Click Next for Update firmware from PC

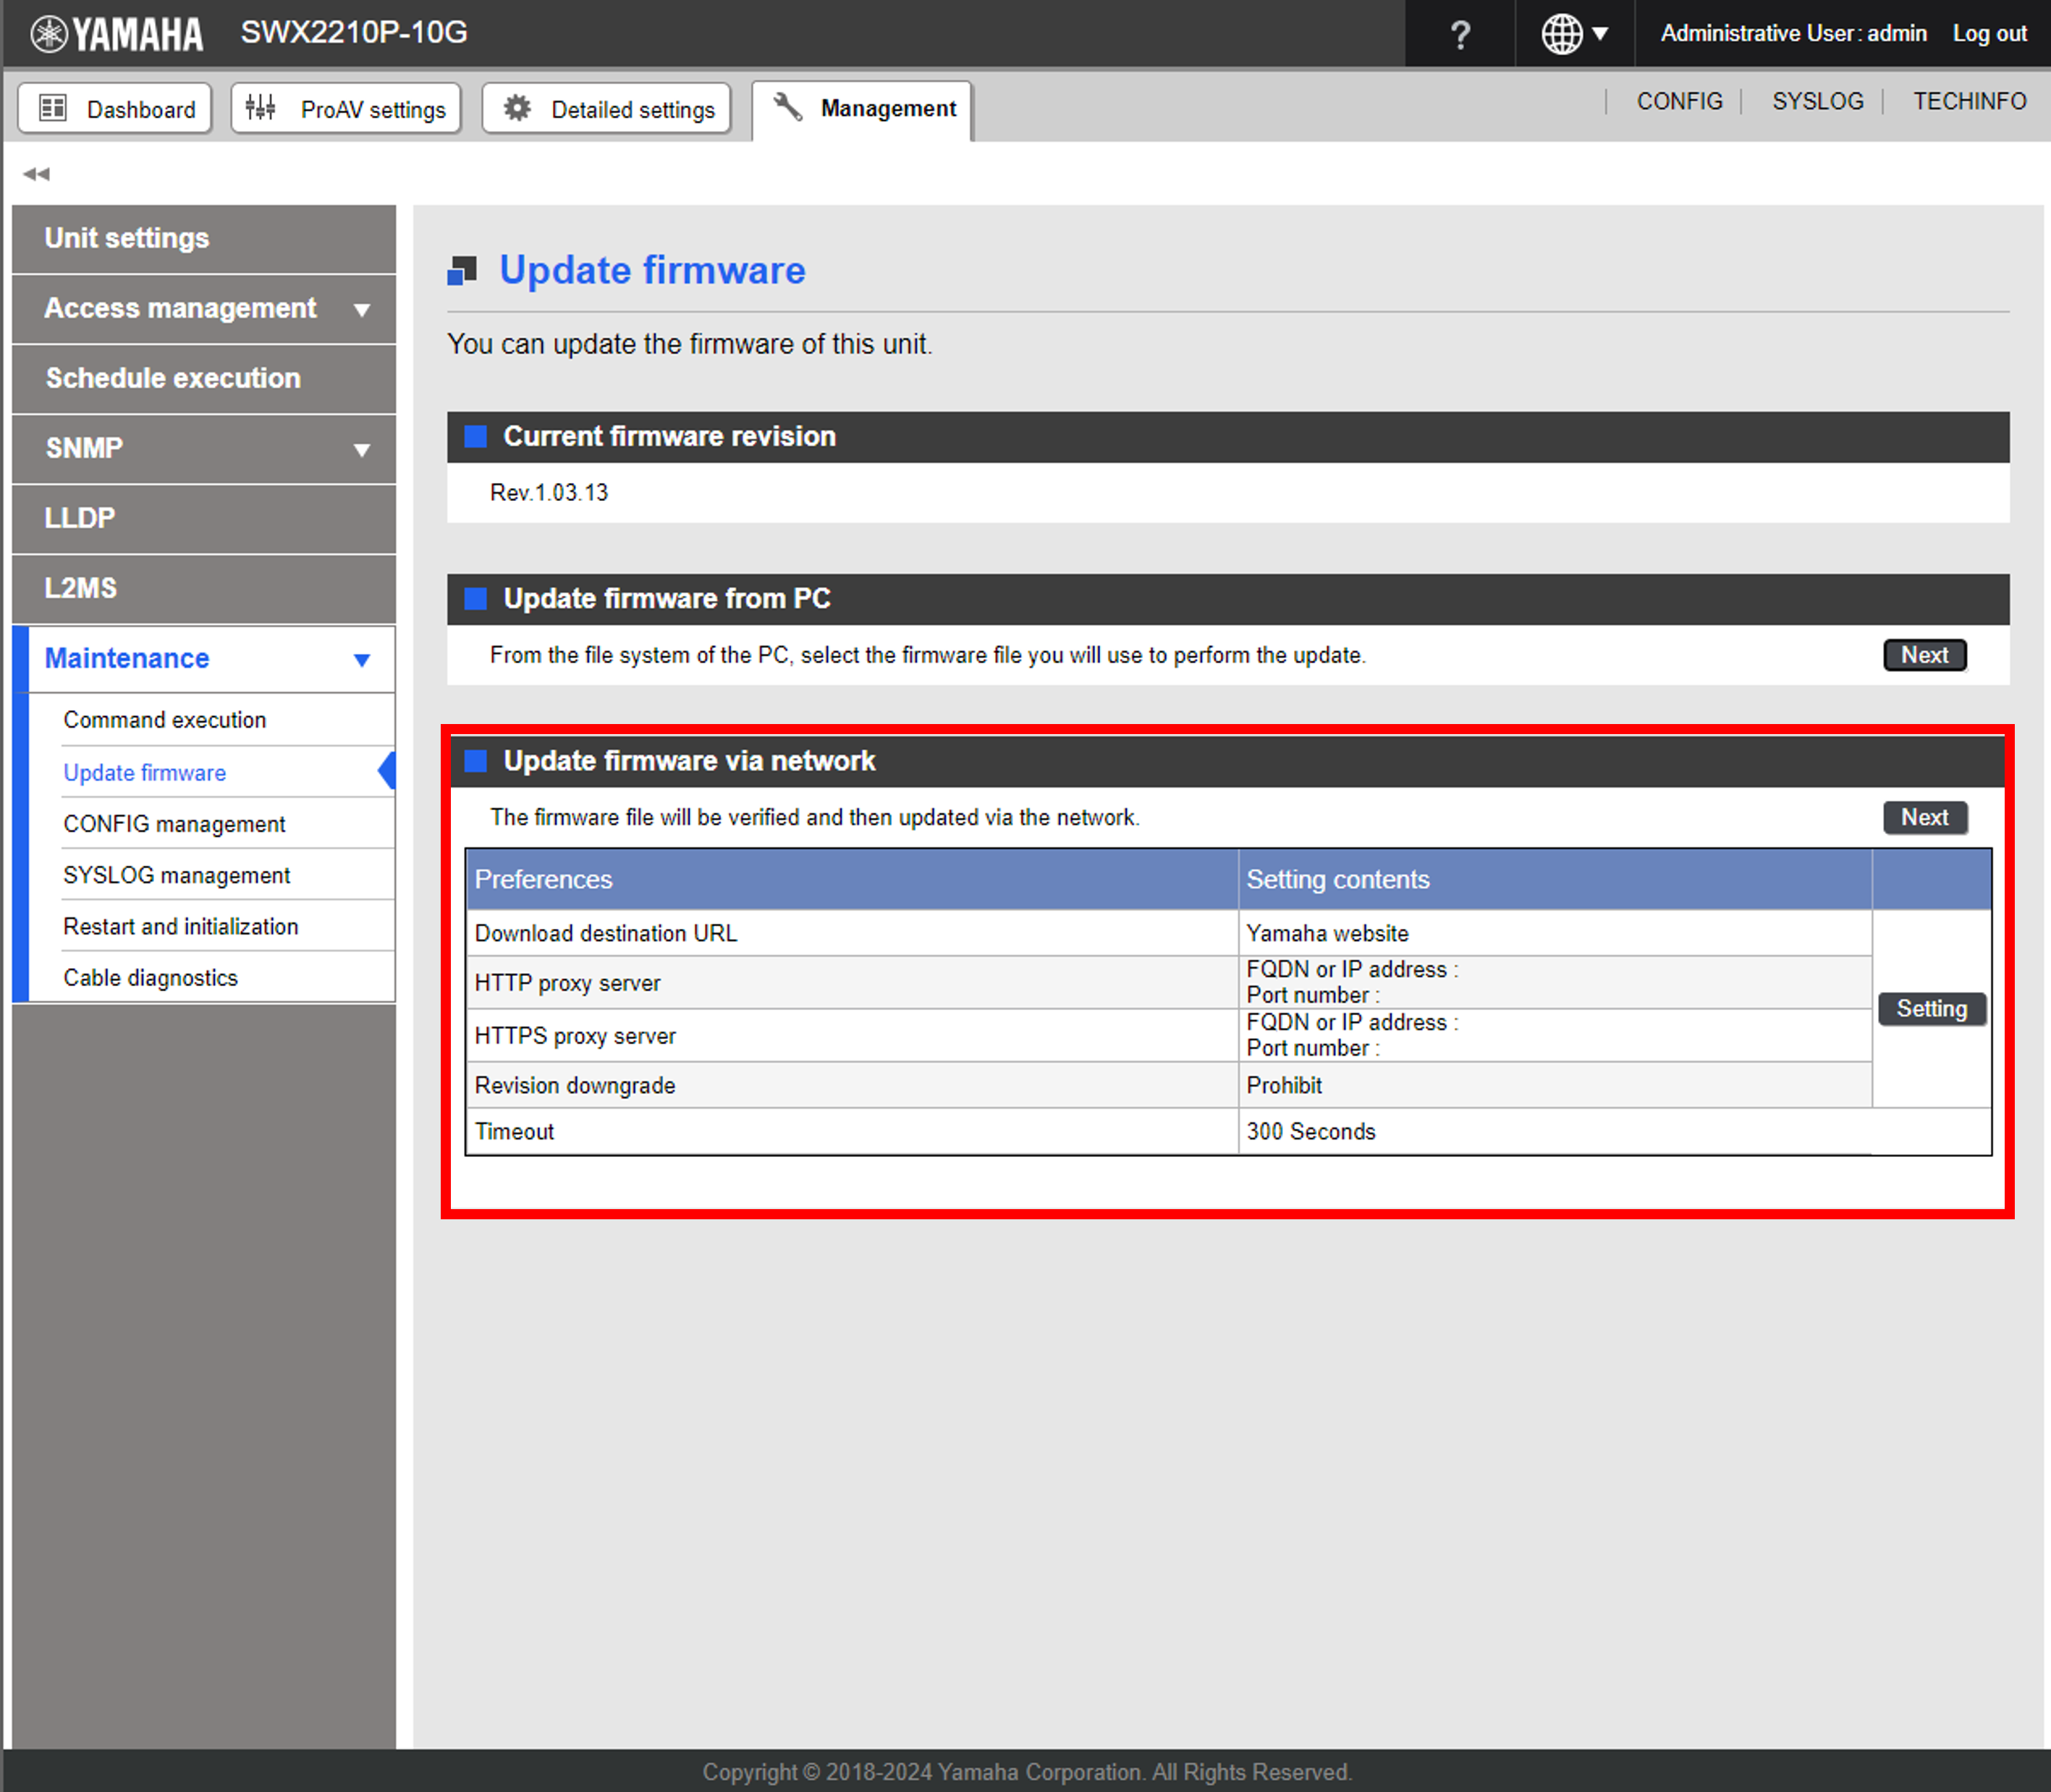[x=1924, y=655]
